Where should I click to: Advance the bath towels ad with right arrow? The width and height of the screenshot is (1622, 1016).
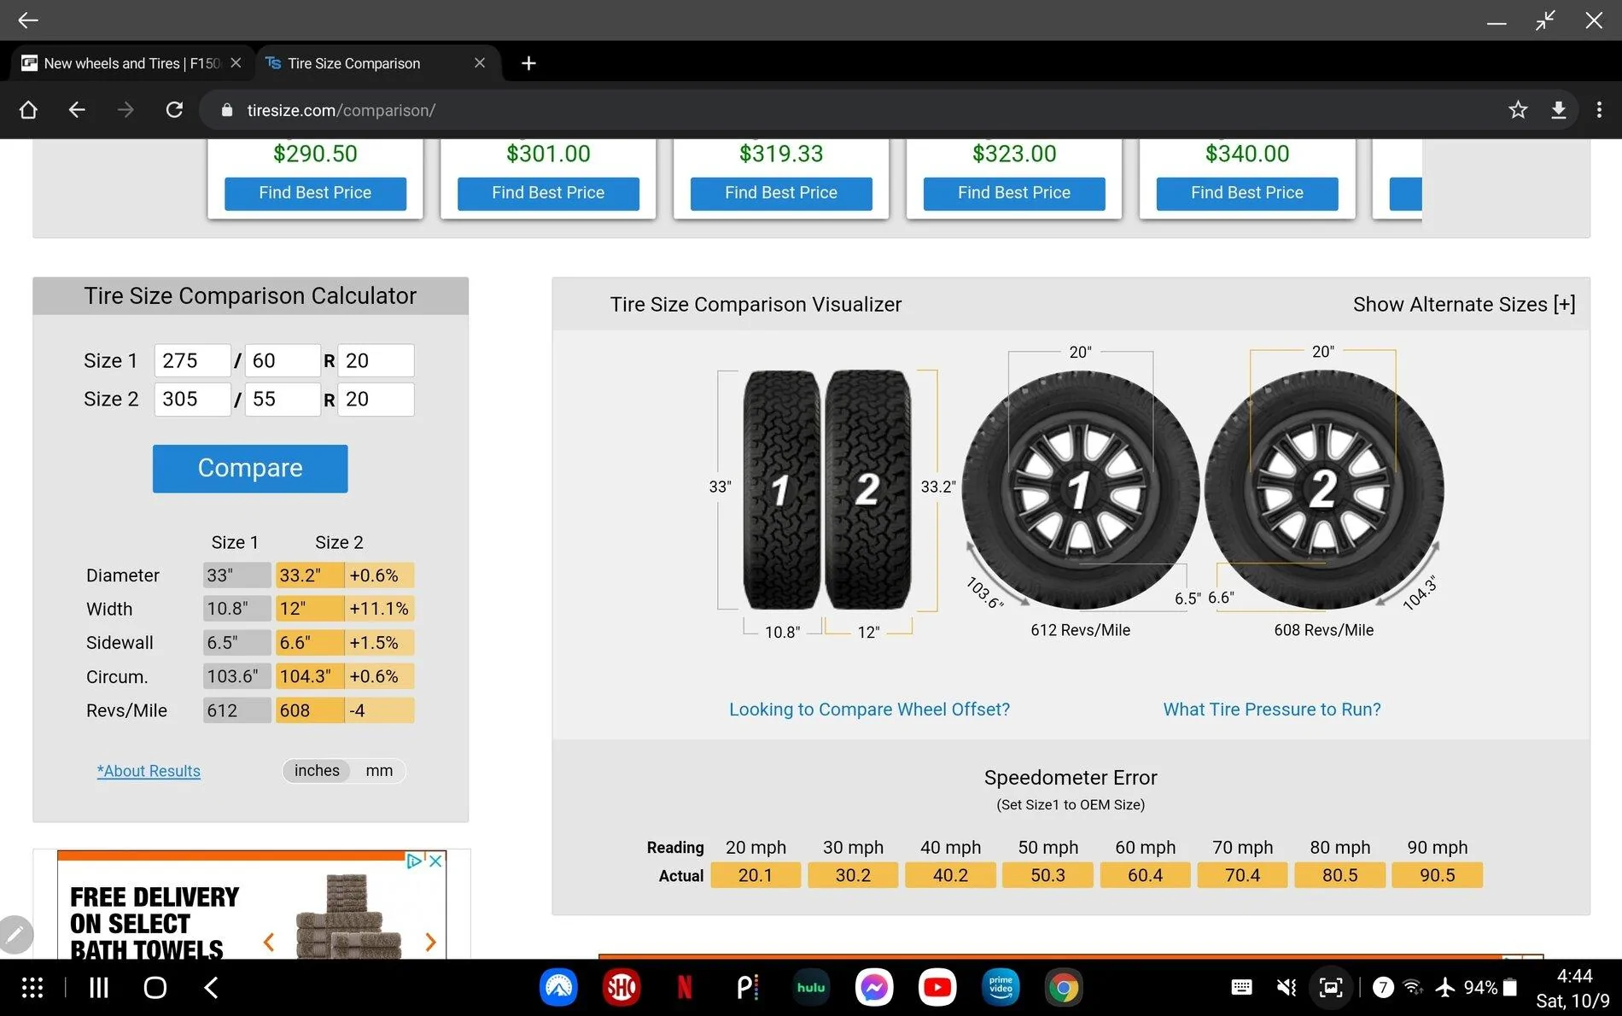430,941
